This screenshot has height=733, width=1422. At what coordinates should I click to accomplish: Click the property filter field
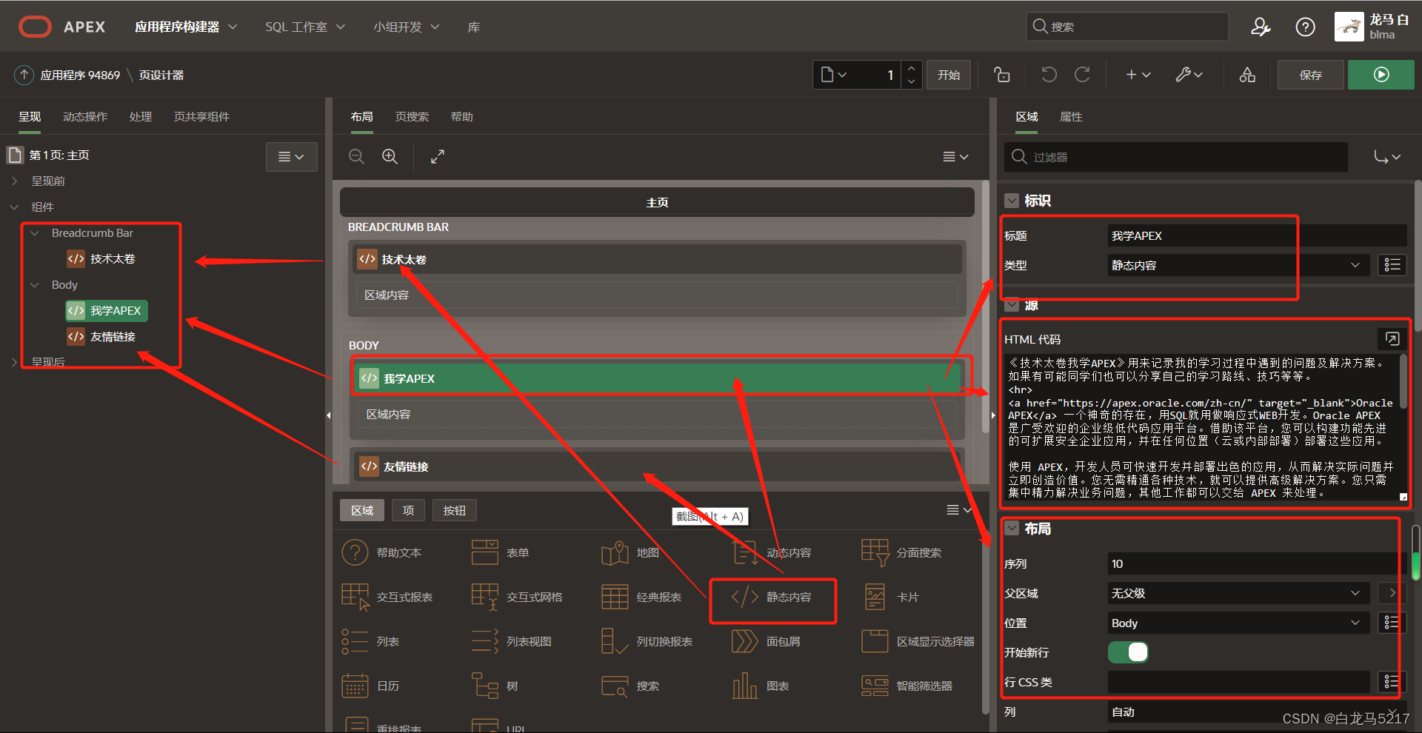tap(1176, 157)
